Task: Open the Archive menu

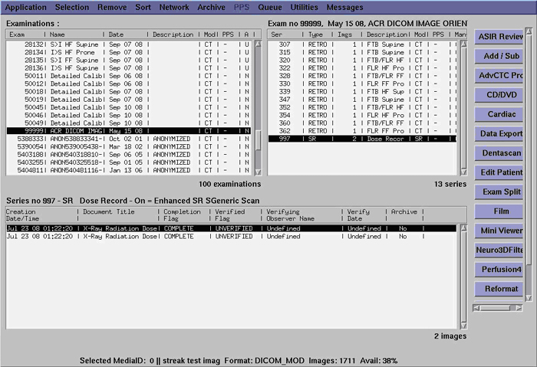Action: [211, 7]
